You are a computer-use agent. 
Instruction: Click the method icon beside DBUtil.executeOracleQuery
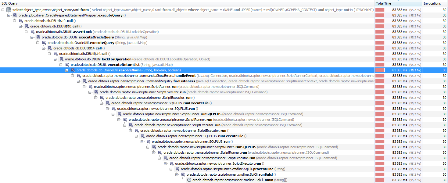pyautogui.click(x=38, y=37)
